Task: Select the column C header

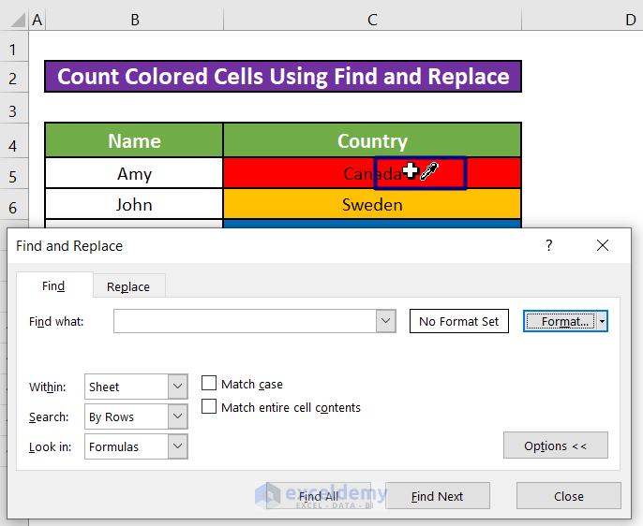Action: [372, 20]
